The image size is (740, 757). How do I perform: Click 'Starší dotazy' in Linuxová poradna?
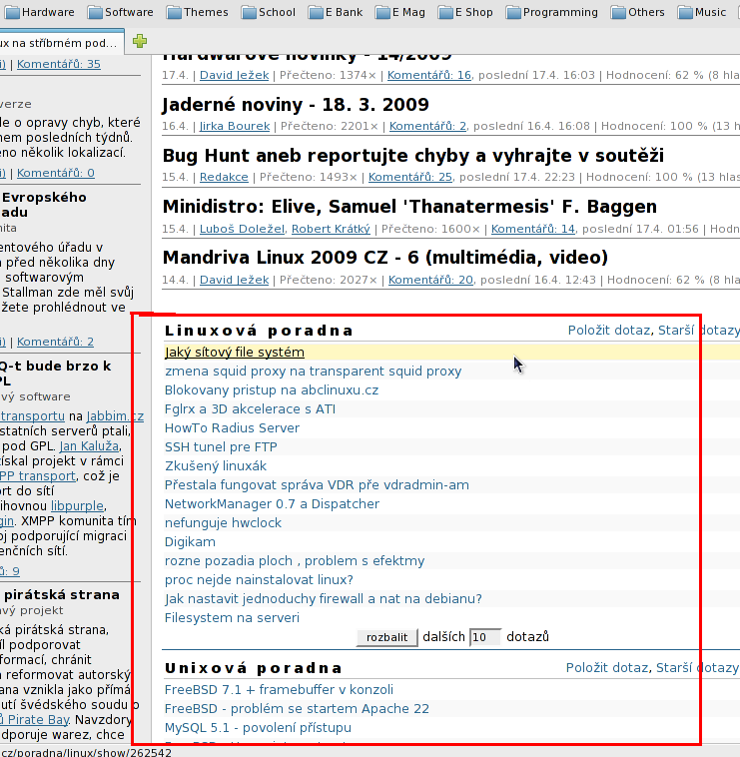698,331
